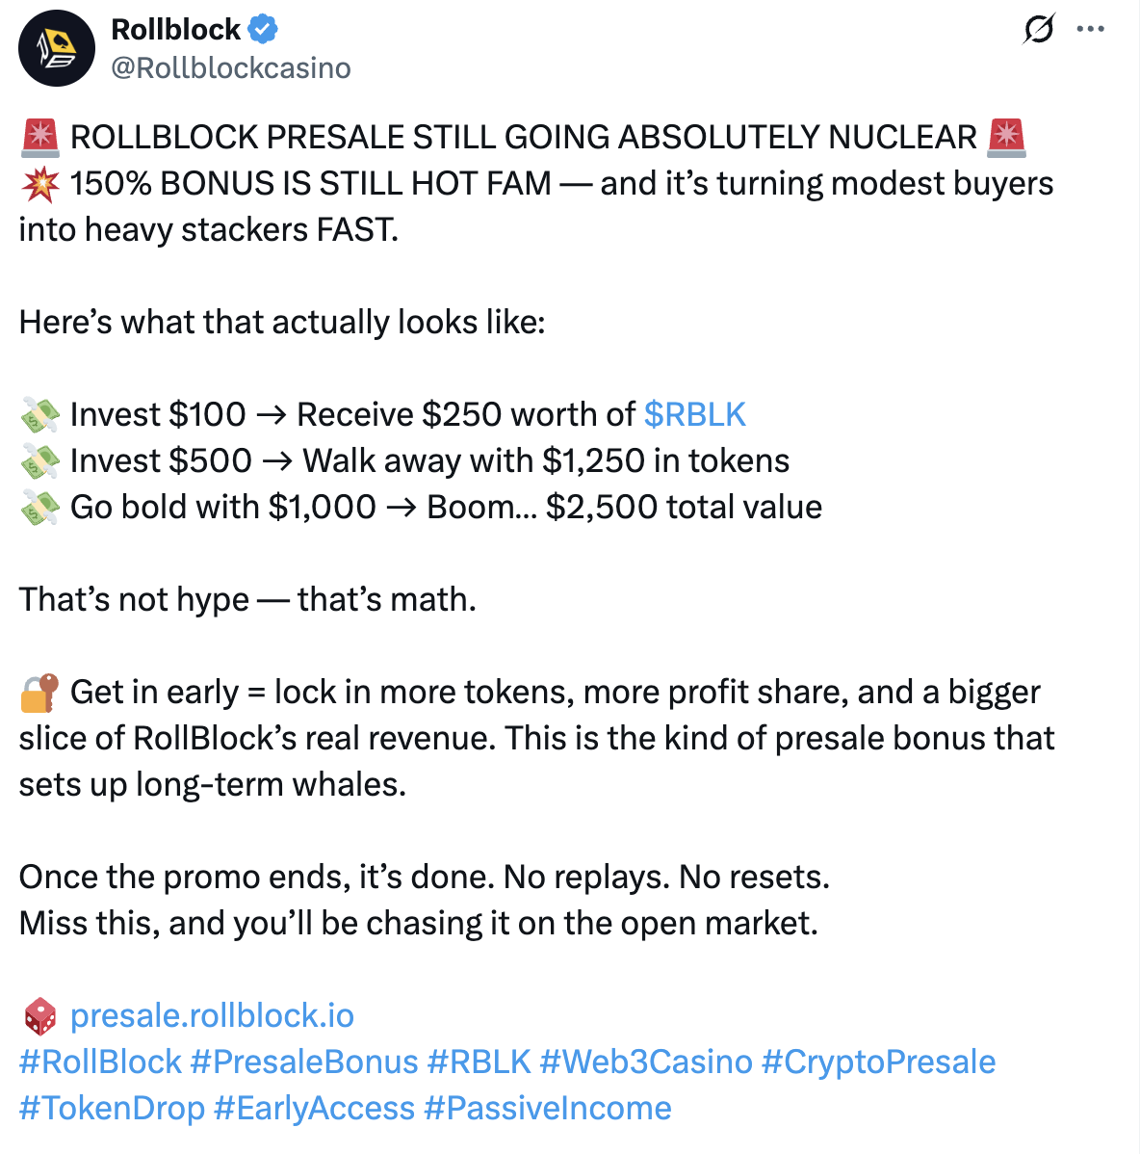Click the red dice emoji

pos(39,1015)
